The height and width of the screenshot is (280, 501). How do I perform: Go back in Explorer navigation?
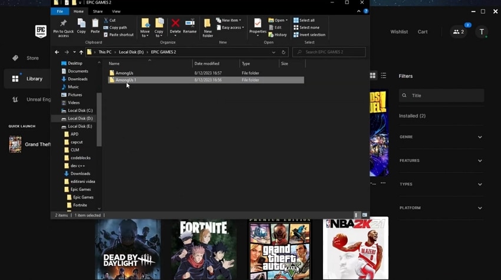[x=57, y=52]
